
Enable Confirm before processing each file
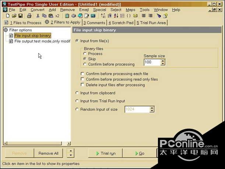coord(82,74)
